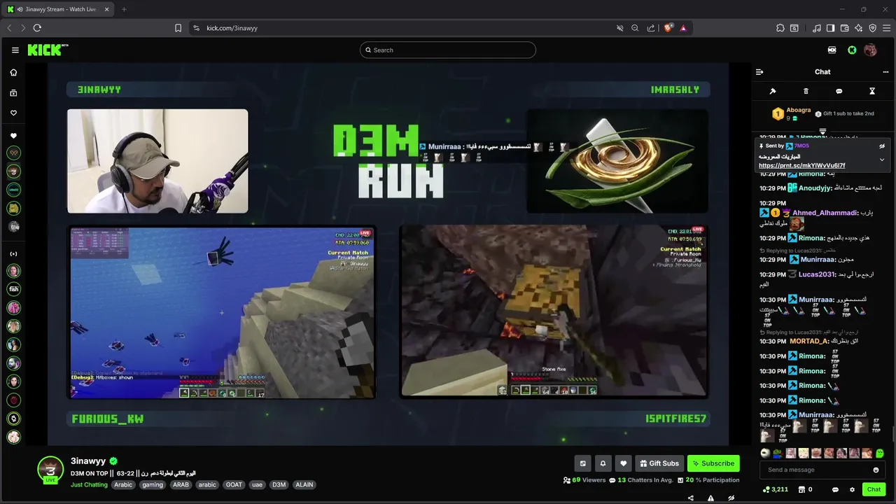Open a new browser tab
Viewport: 896px width, 504px height.
pos(124,9)
